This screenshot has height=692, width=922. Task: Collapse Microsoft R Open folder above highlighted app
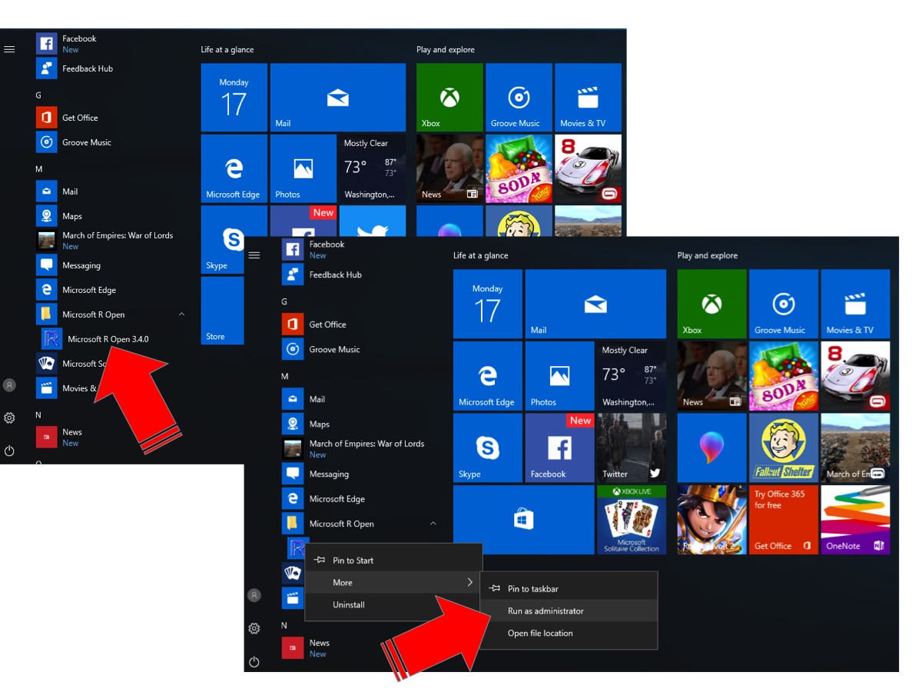coord(433,524)
